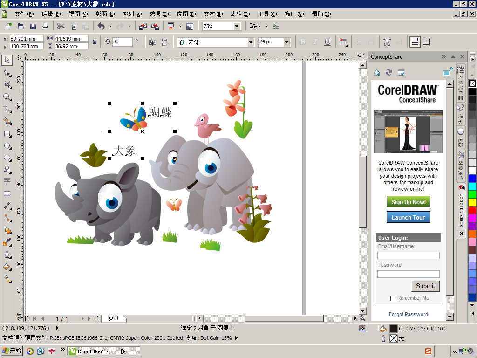
Task: Pick the red swatch in color palette
Action: pos(472,210)
